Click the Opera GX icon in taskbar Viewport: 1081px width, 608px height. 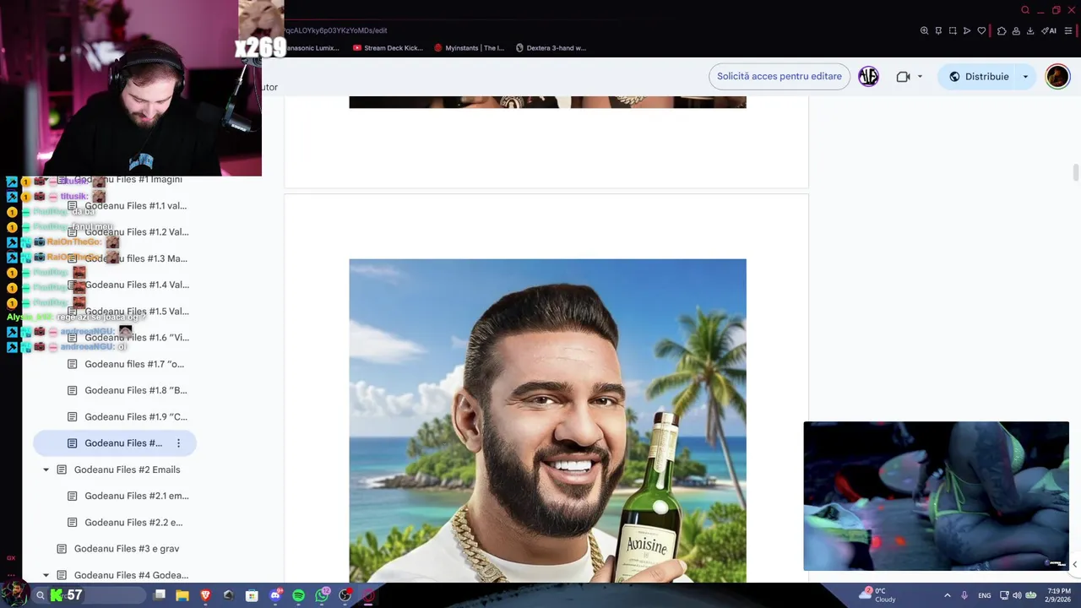coord(368,595)
